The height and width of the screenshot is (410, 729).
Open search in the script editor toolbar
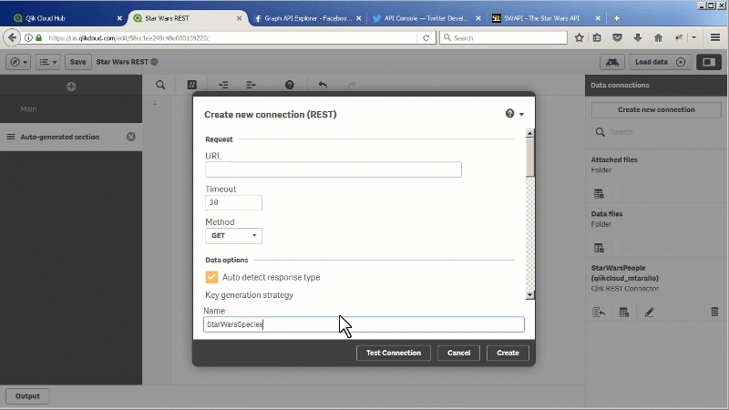(x=160, y=85)
